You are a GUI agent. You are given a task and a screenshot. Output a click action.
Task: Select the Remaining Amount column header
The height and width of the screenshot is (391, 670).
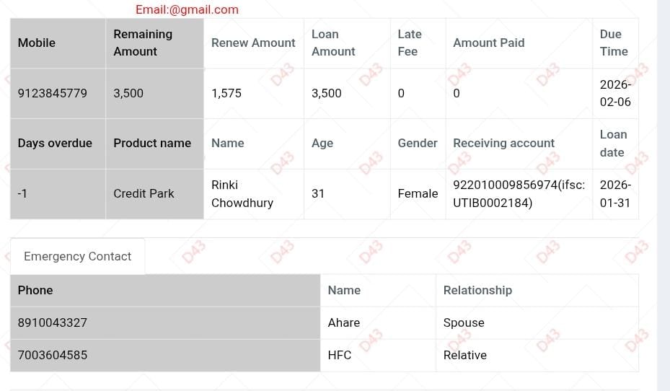click(x=143, y=43)
